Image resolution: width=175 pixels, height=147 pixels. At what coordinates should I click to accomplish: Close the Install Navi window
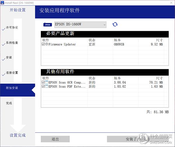(171, 3)
